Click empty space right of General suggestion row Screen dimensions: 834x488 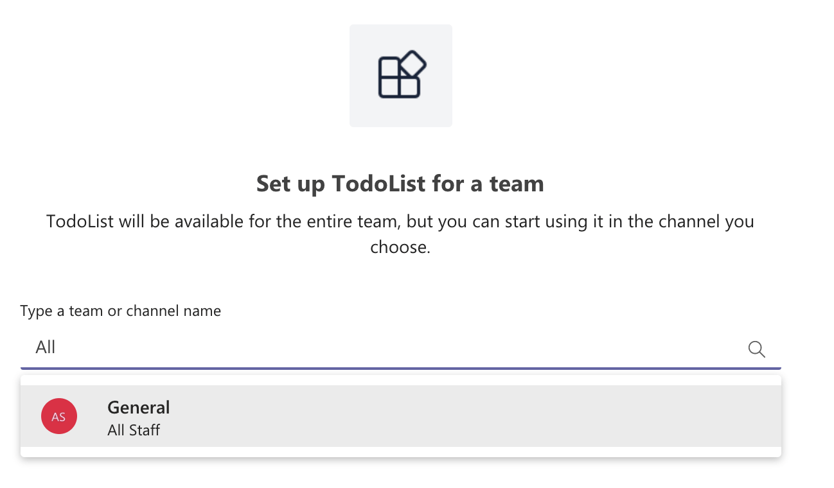(x=578, y=416)
